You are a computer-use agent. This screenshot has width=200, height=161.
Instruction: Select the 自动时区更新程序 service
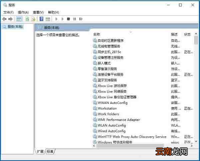111,41
